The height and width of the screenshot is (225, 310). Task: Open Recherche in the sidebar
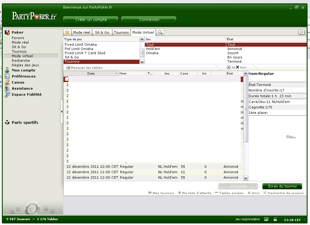click(21, 61)
